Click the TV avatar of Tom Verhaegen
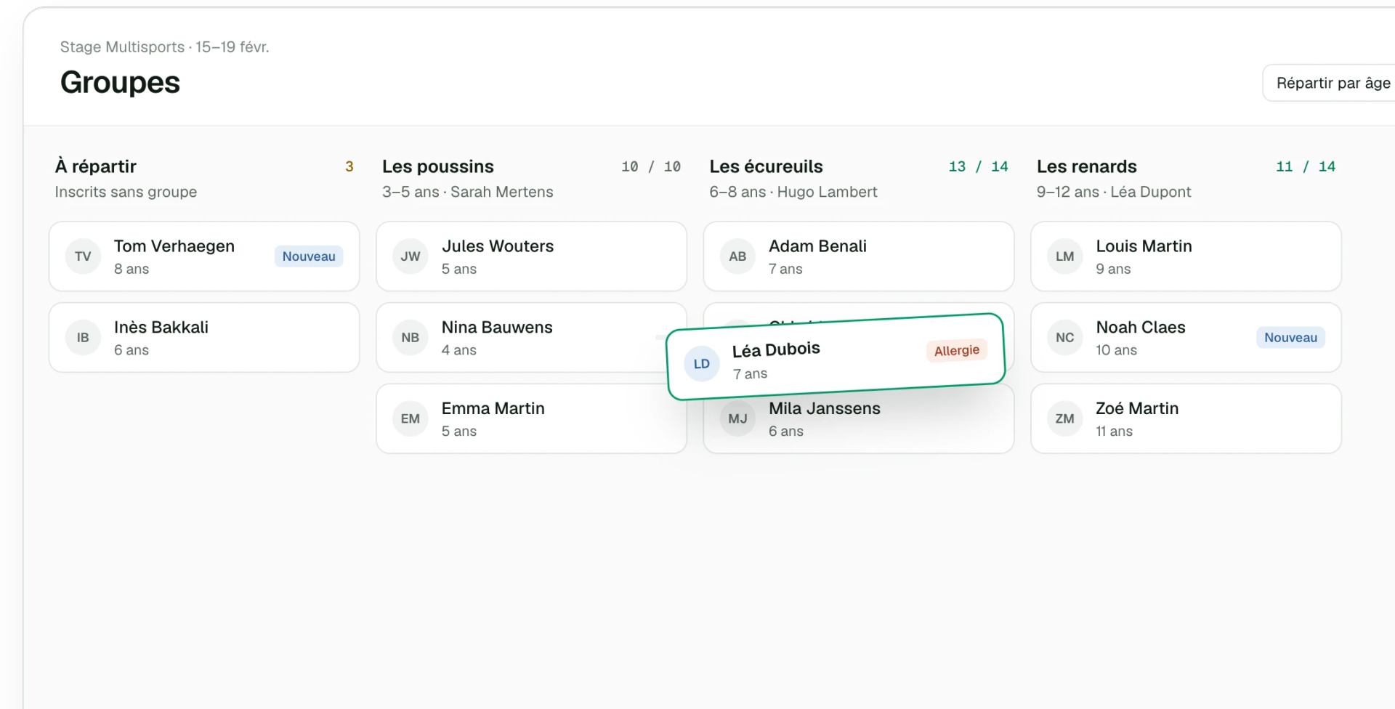 point(83,256)
